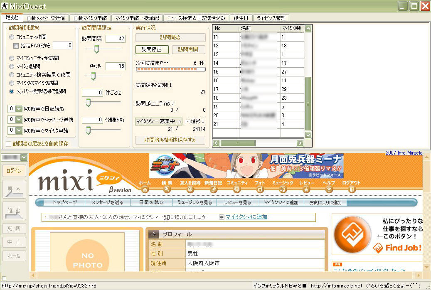
Task: Open the account dropdown above ログイン button
Action: click(x=24, y=157)
